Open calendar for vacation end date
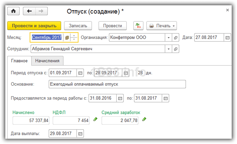Screen dimensions: 237x144 click(126, 73)
